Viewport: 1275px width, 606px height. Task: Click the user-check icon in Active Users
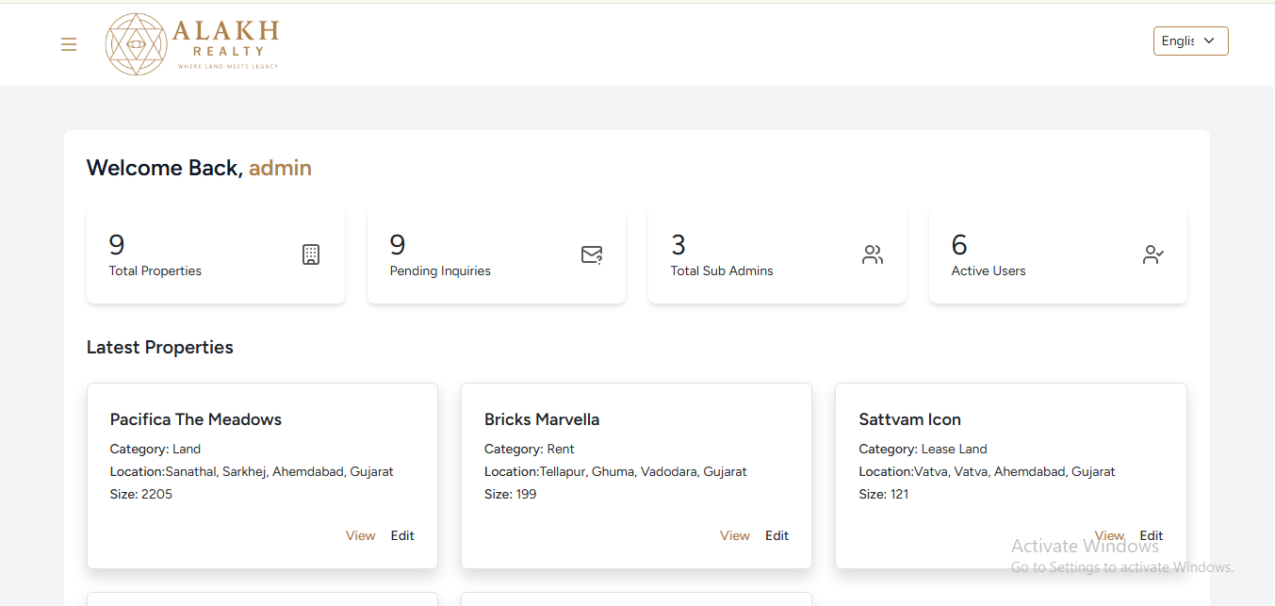coord(1153,254)
